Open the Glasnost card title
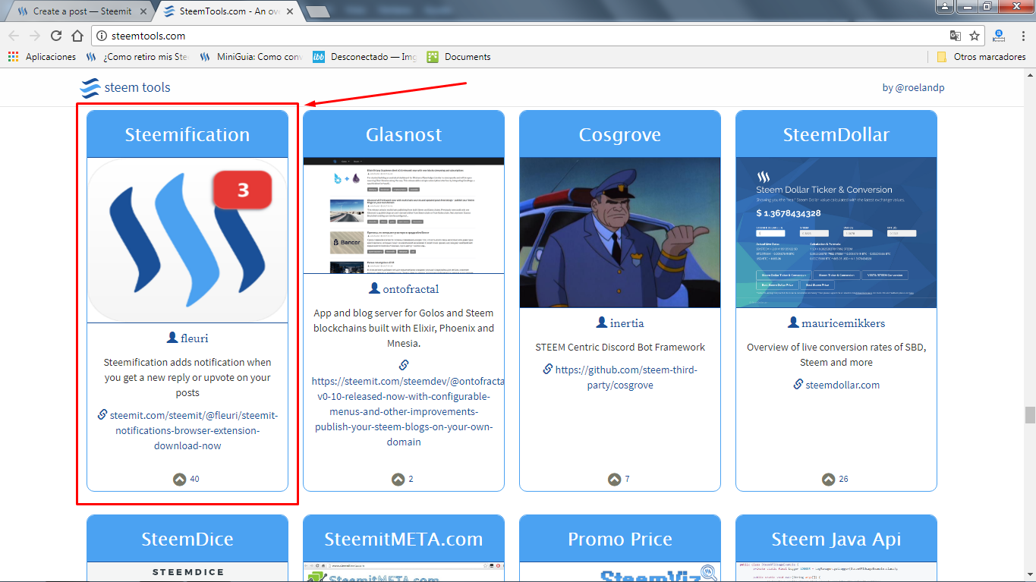 (x=404, y=134)
